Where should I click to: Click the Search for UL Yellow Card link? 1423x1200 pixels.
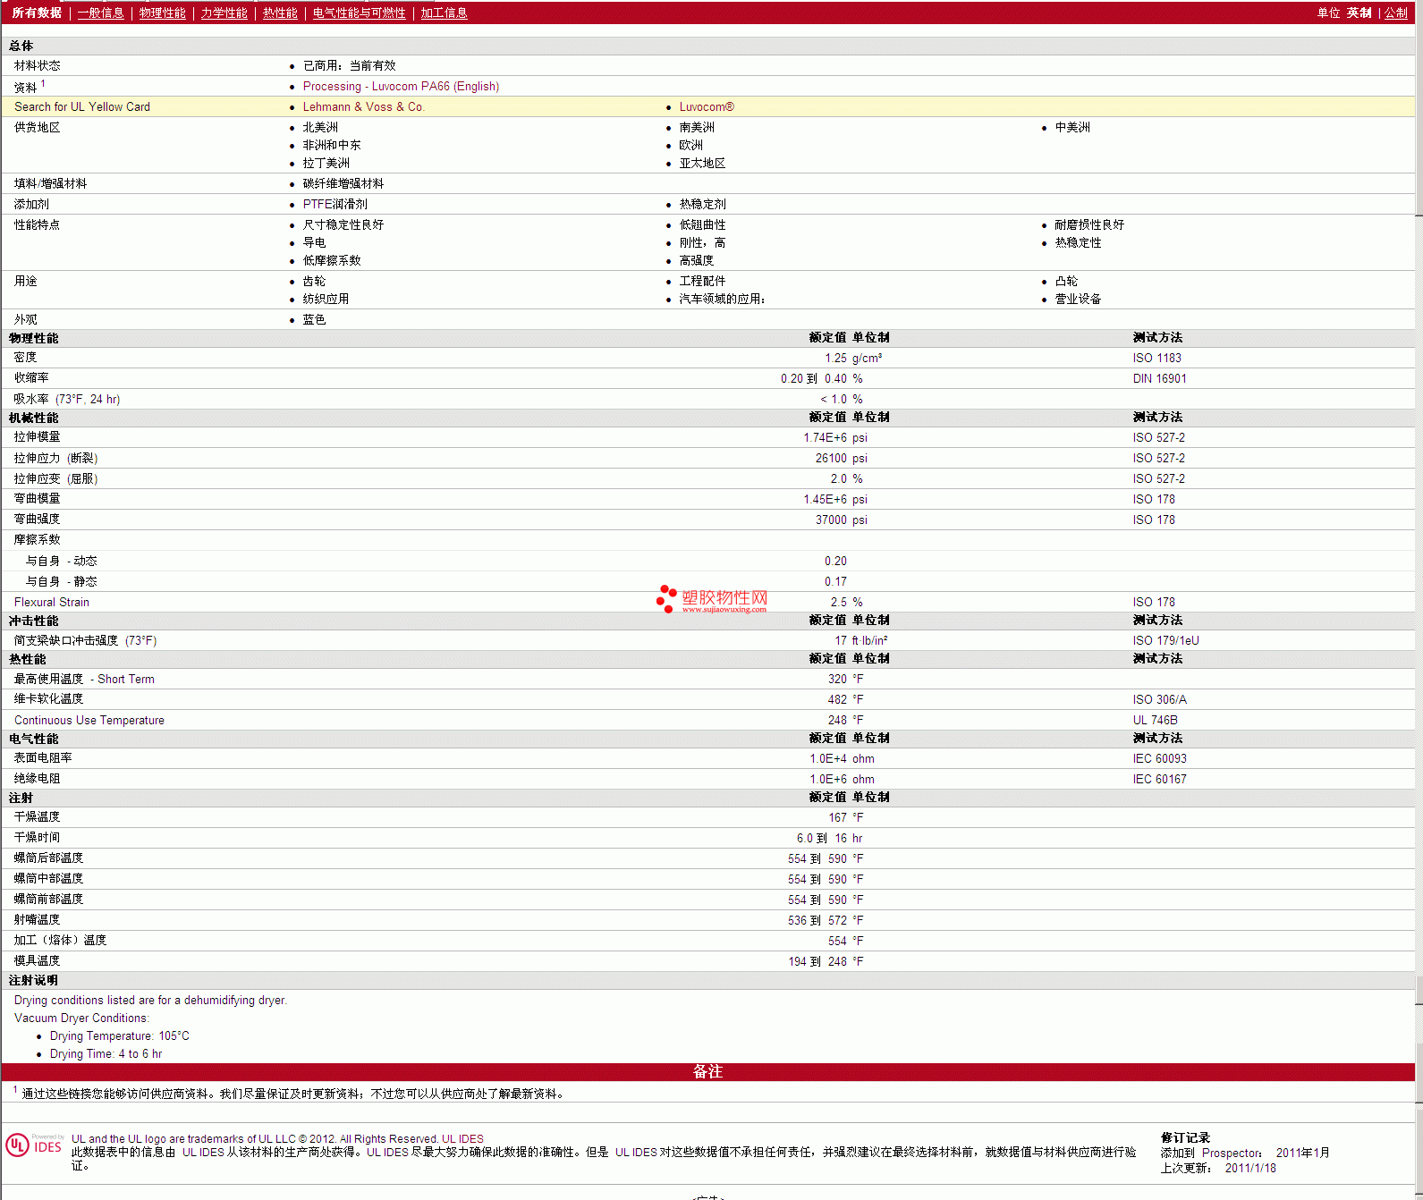coord(82,107)
